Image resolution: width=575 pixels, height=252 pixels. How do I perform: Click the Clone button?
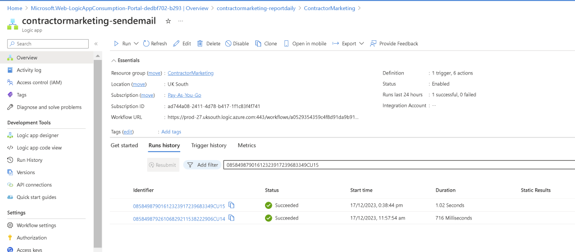point(266,44)
